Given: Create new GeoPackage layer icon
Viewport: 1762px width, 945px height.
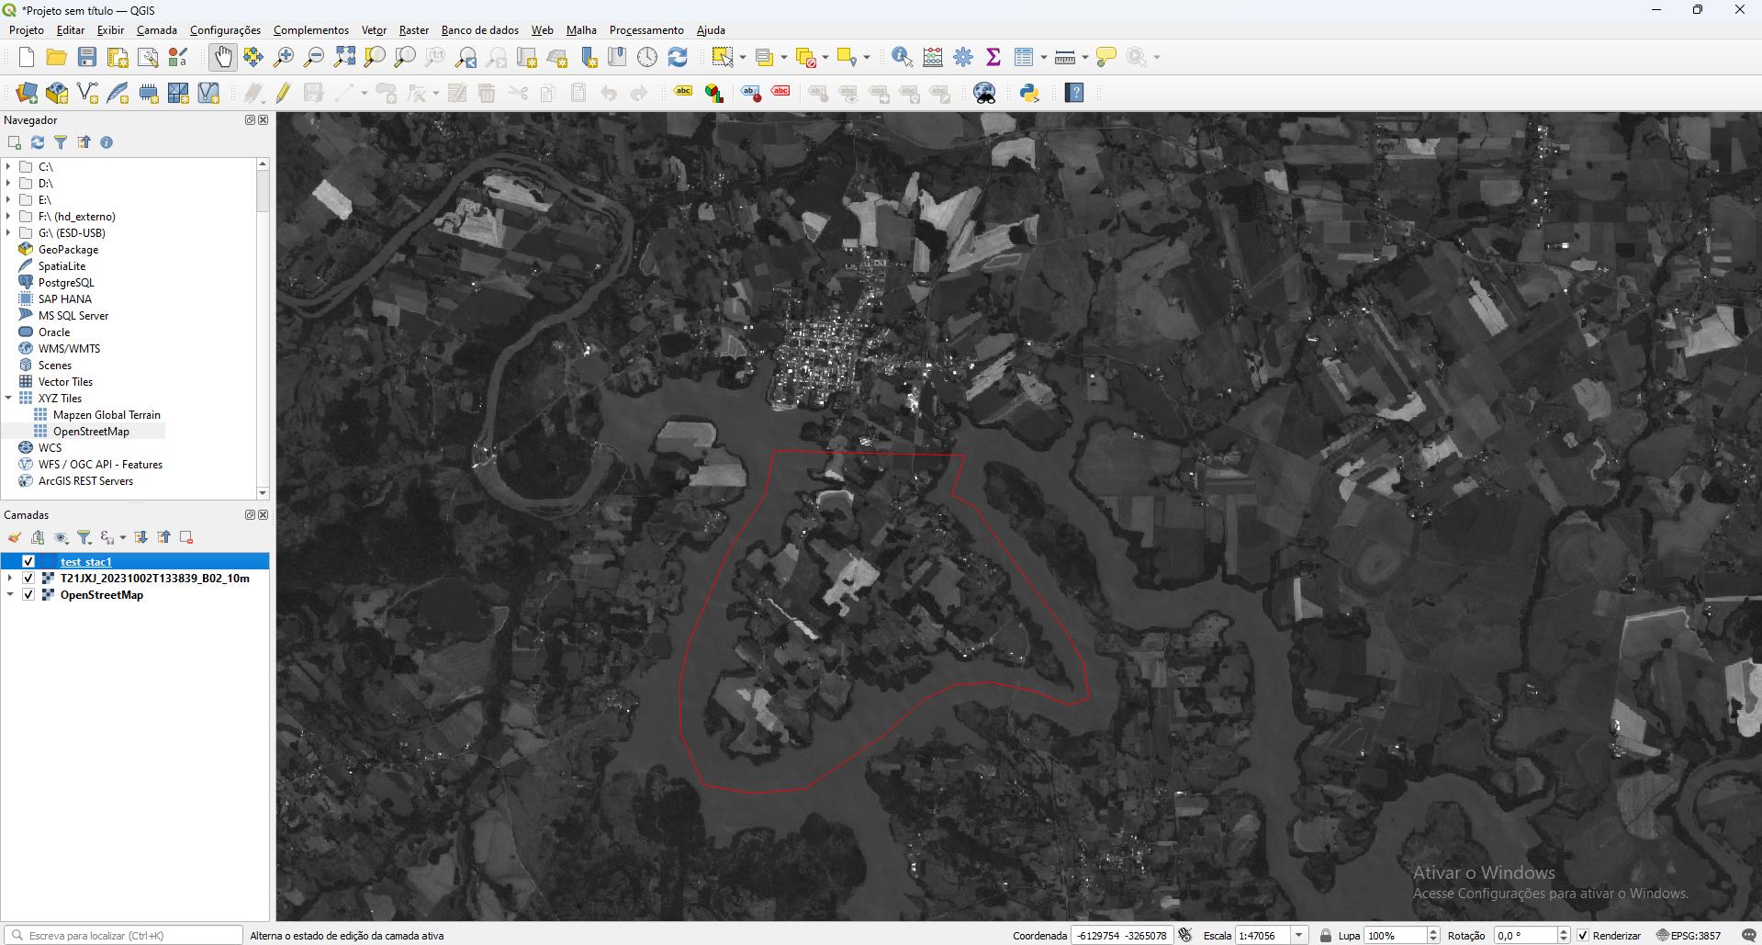Looking at the screenshot, I should pos(57,93).
